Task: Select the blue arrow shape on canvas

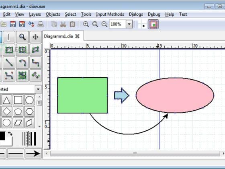Action: 121,95
